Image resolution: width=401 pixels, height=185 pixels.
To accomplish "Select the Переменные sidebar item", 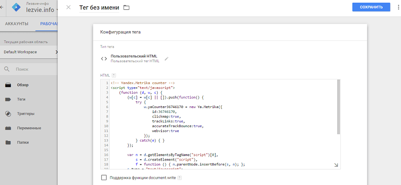I will tap(29, 128).
